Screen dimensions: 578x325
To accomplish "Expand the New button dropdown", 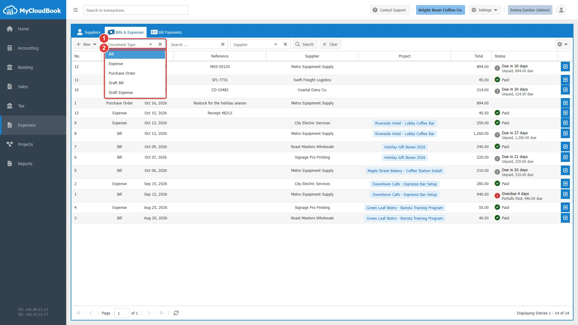I will click(x=95, y=44).
